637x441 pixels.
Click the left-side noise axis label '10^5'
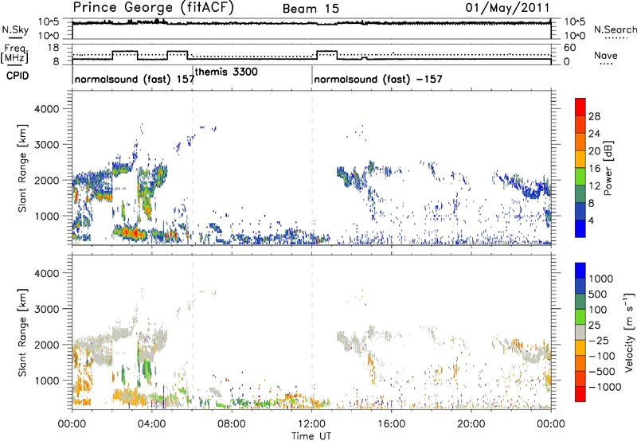pyautogui.click(x=49, y=21)
